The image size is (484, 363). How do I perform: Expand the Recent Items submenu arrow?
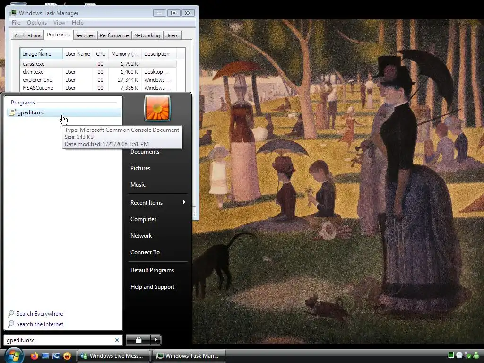click(x=184, y=202)
